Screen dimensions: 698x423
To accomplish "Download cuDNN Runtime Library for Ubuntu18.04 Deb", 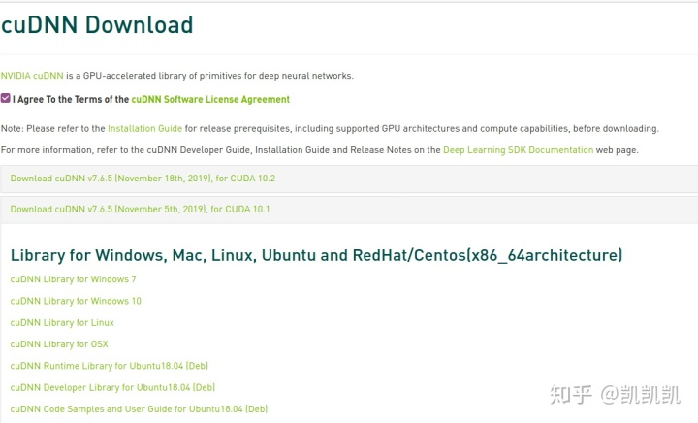I will point(109,366).
